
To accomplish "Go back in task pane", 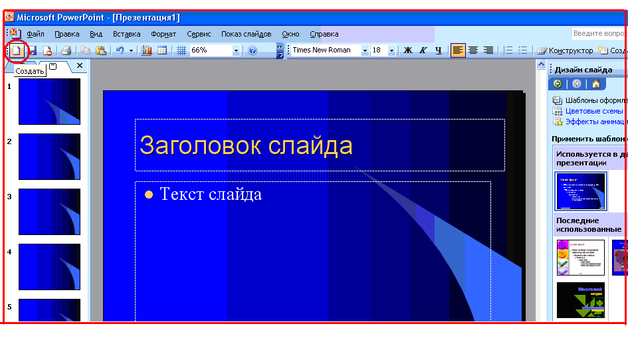I will tap(558, 84).
